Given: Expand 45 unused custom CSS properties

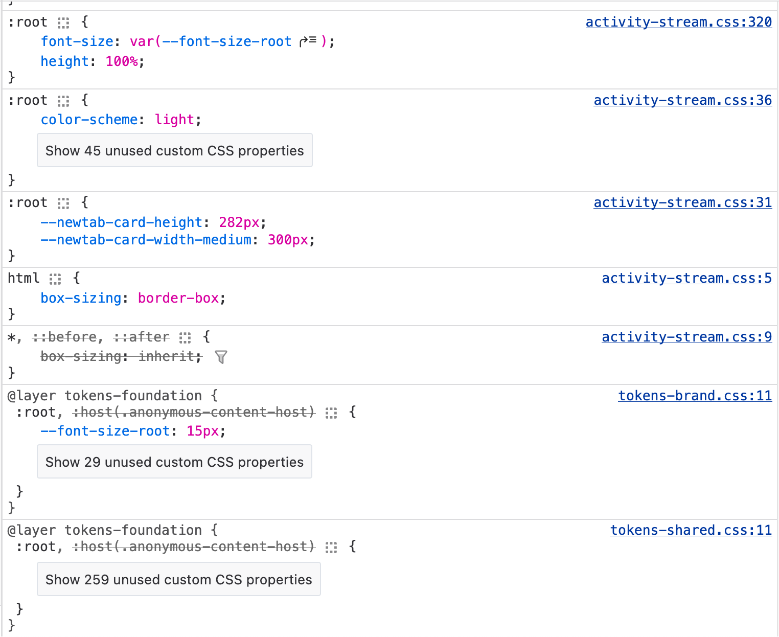Looking at the screenshot, I should point(174,150).
